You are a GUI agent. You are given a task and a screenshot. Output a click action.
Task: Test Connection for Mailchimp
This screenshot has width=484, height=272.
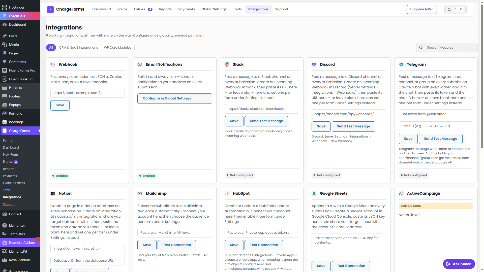point(177,245)
